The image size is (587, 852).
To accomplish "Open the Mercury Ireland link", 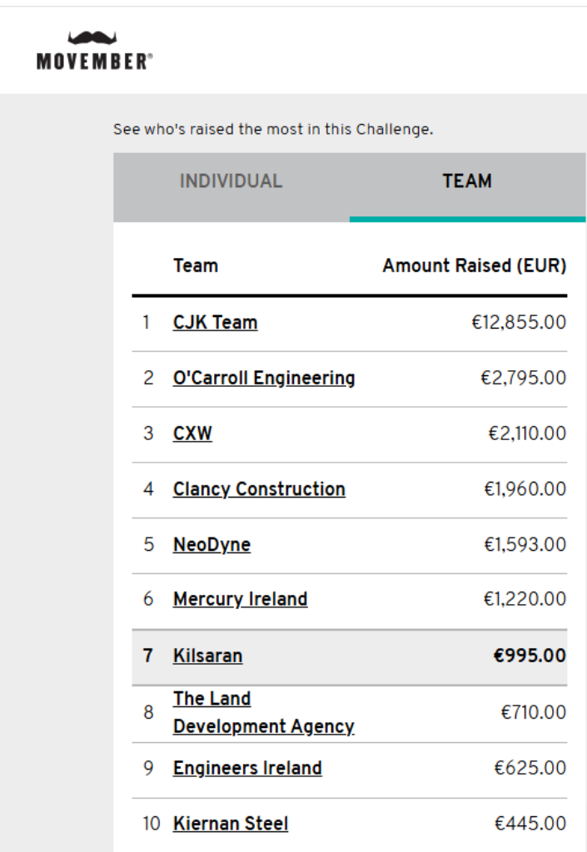I will 240,599.
